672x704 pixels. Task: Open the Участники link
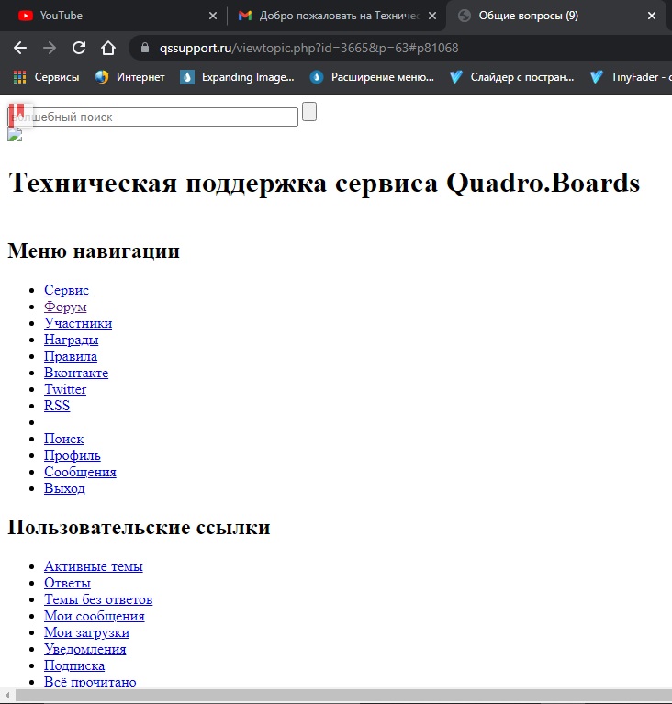(x=78, y=323)
